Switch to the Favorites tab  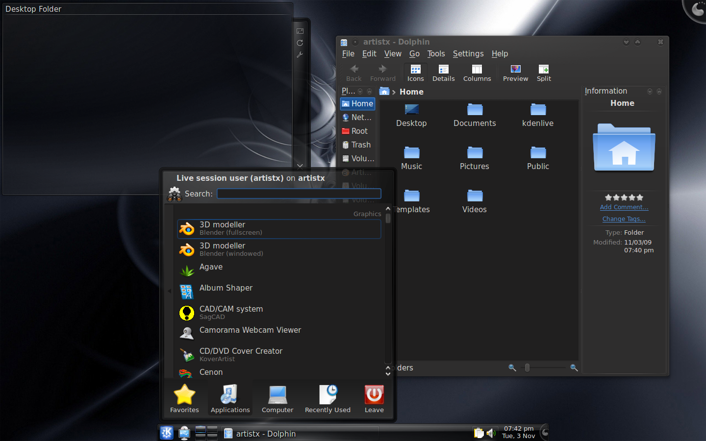[x=184, y=398]
